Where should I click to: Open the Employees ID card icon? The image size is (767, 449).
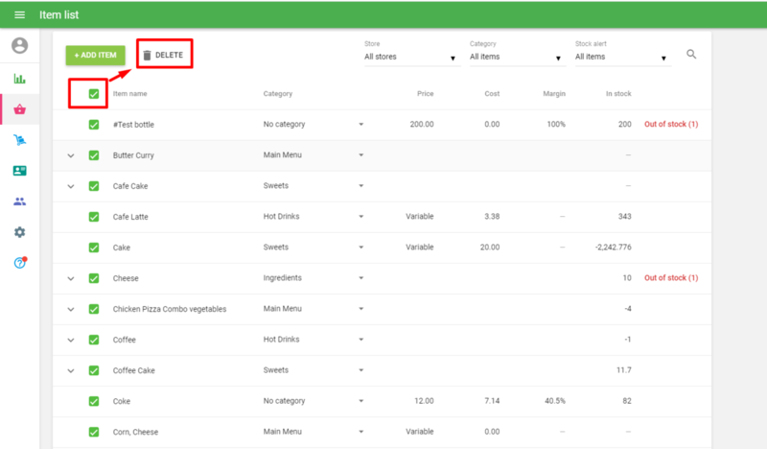19,171
